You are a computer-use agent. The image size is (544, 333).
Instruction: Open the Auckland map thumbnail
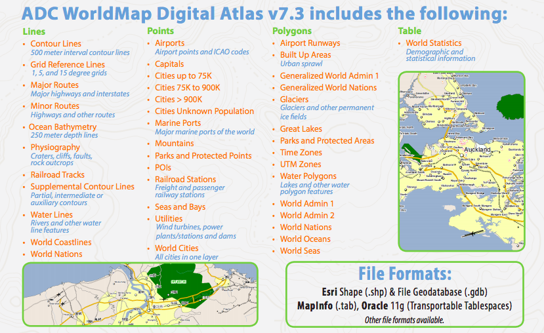point(461,161)
